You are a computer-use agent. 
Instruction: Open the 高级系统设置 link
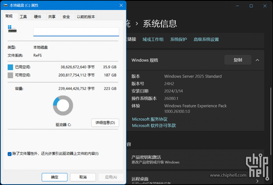[x=206, y=39]
